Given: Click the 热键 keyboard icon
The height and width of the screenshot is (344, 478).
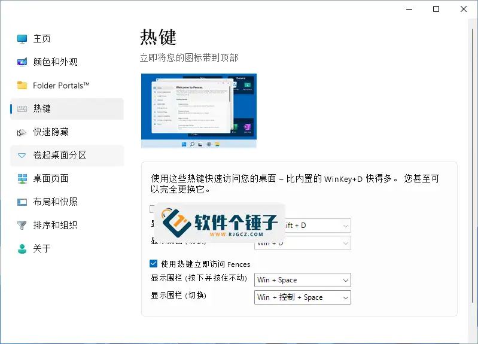Looking at the screenshot, I should [x=22, y=108].
